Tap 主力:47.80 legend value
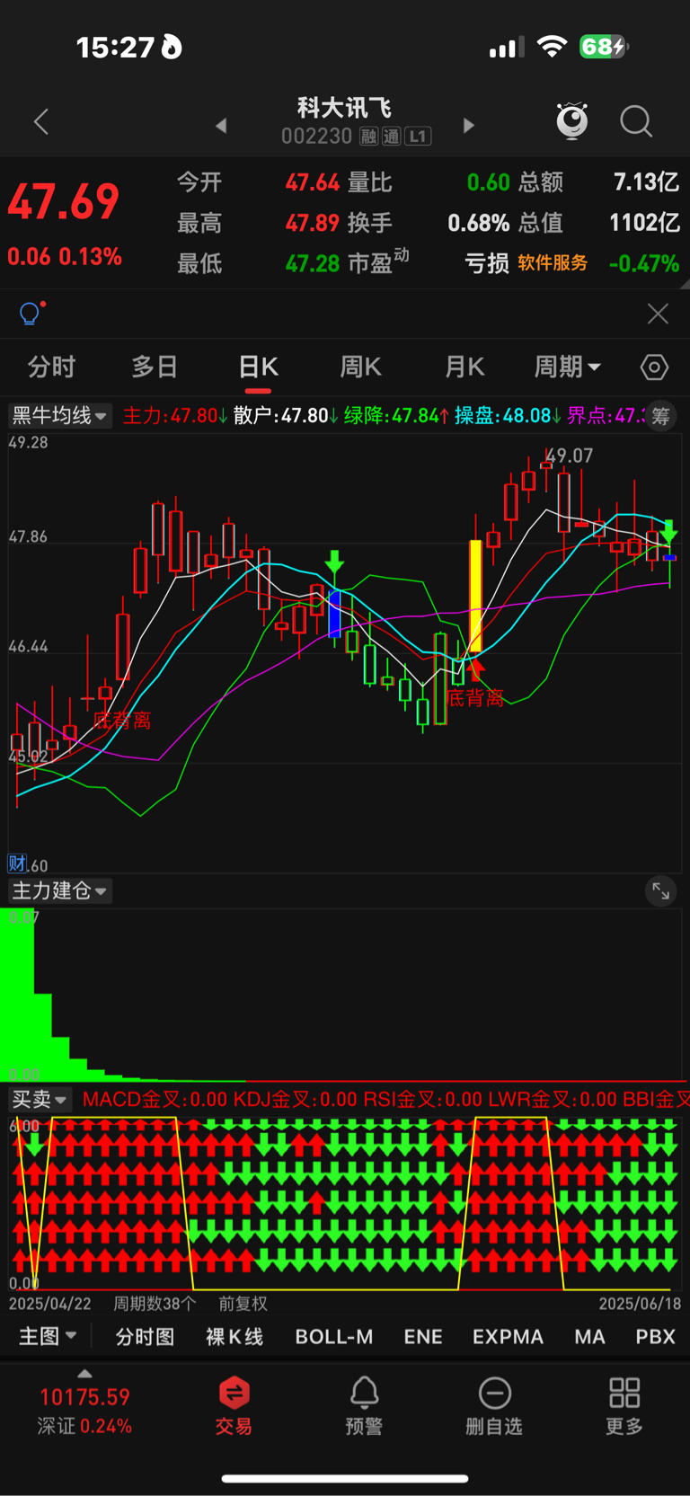690x1496 pixels. 175,415
